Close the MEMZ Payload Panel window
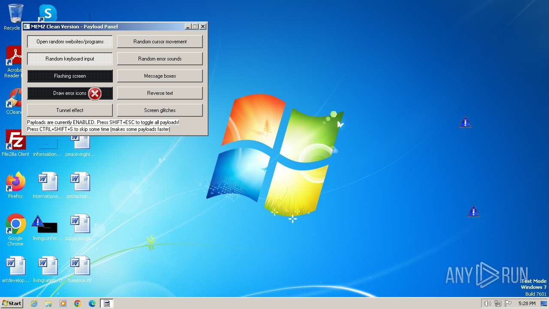Screen dimensions: 549x309 click(203, 27)
